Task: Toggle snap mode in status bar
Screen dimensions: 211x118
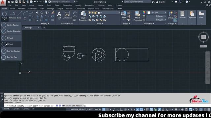Action: coord(107,109)
